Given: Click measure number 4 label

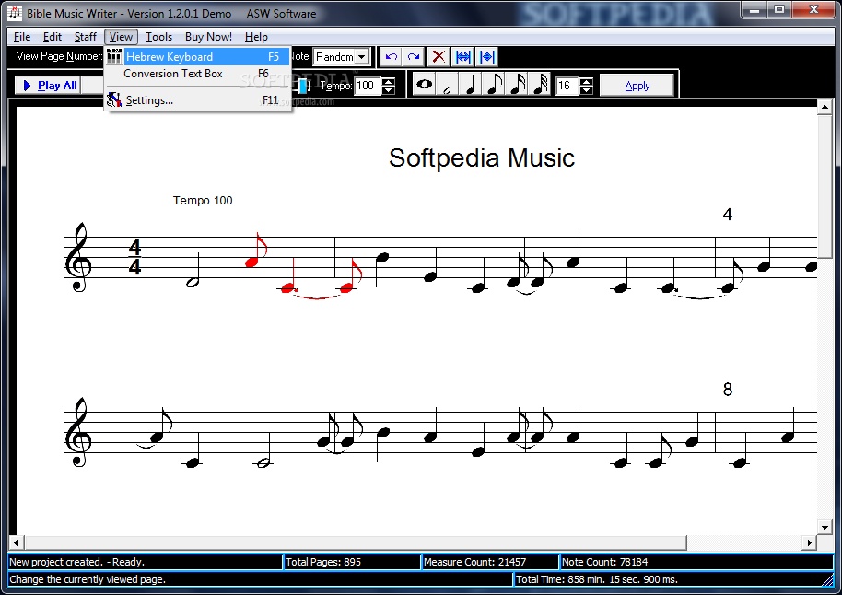Looking at the screenshot, I should [727, 215].
